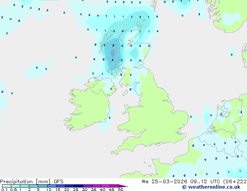
Task: Click legend label "0.1"
Action: [4, 189]
